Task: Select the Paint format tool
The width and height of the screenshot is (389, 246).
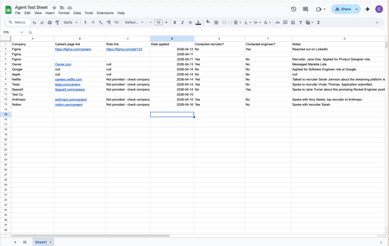Action: click(57, 23)
